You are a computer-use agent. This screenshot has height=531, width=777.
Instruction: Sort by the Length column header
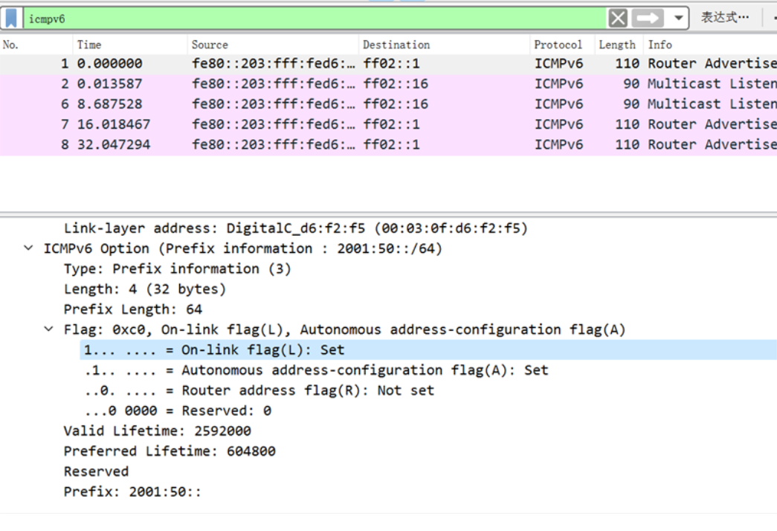(616, 45)
